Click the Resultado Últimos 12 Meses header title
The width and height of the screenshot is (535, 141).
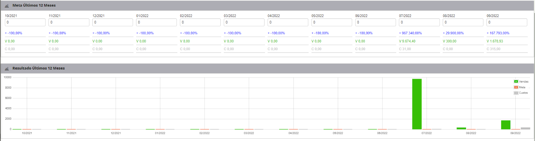click(x=38, y=68)
